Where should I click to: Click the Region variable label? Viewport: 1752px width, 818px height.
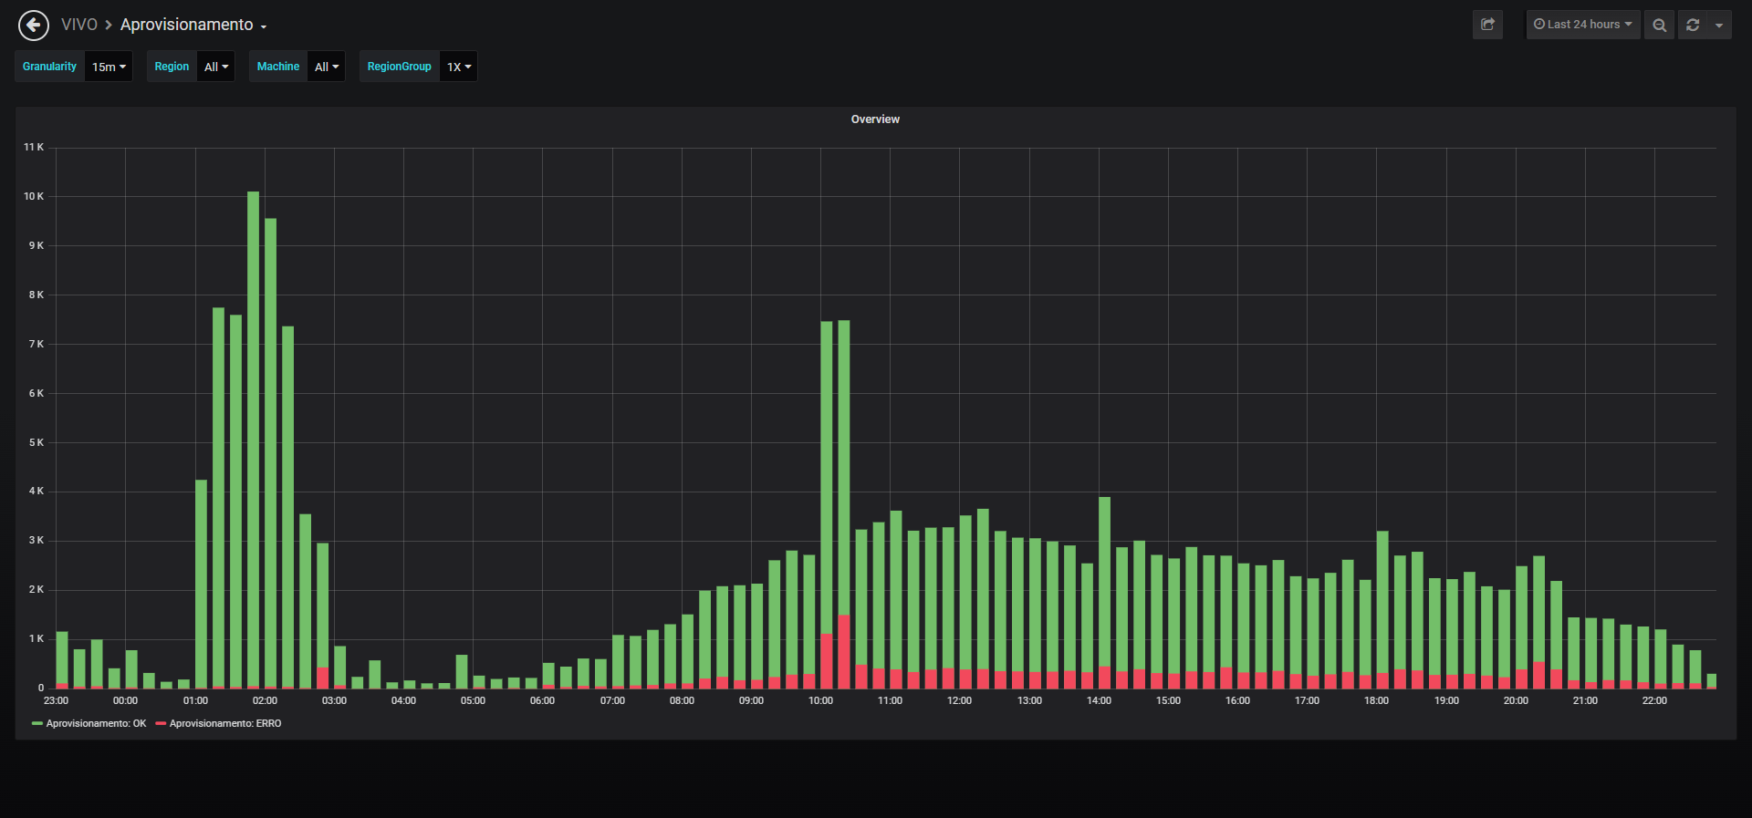[172, 67]
